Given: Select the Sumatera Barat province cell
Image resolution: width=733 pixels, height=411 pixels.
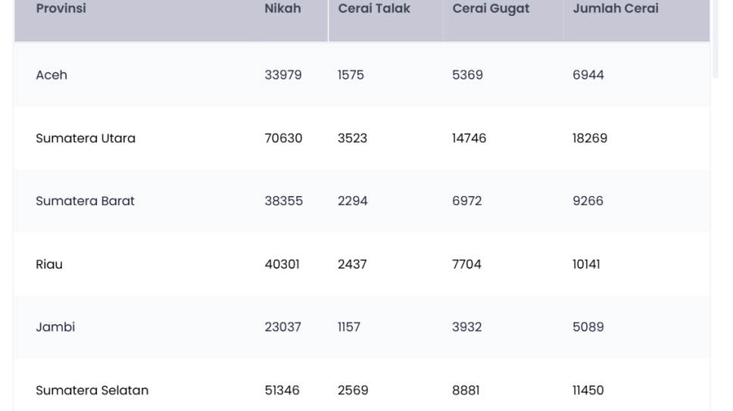Looking at the screenshot, I should coord(85,201).
